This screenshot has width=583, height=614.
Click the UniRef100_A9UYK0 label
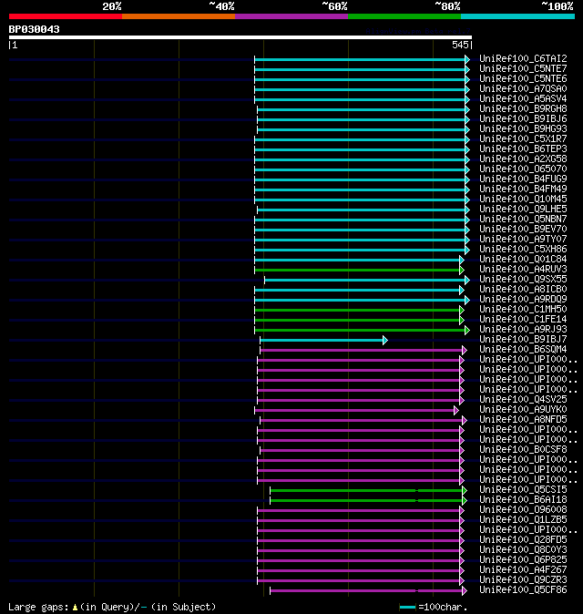coord(523,410)
